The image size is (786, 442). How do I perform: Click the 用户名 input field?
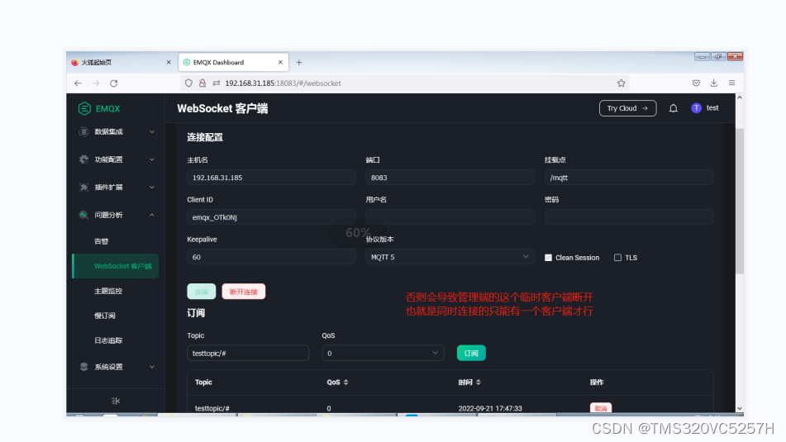(x=450, y=217)
